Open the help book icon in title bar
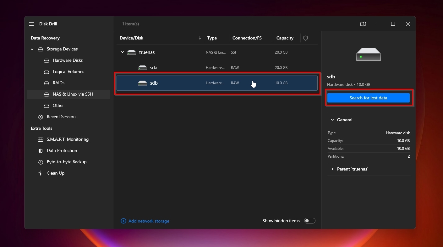This screenshot has width=443, height=247. (x=363, y=24)
